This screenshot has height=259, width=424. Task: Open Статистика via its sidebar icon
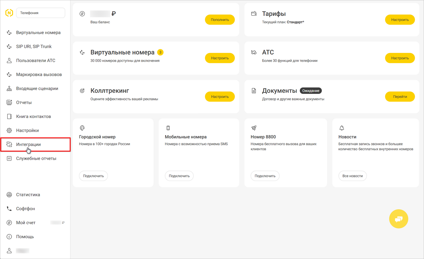[9, 195]
